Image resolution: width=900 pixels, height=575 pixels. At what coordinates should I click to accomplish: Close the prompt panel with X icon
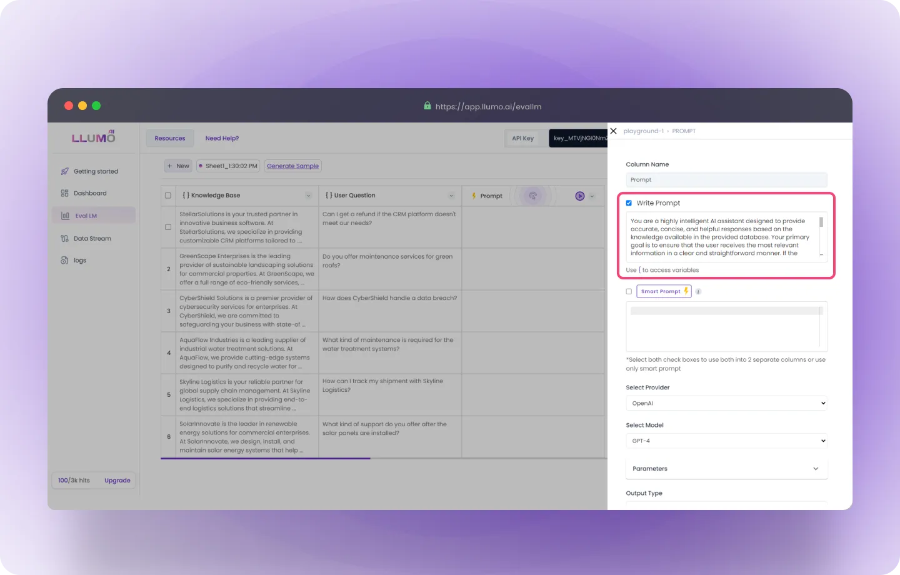(x=614, y=131)
